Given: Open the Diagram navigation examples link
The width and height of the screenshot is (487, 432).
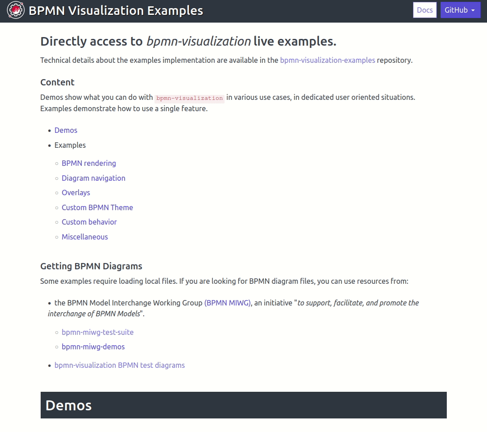Looking at the screenshot, I should pos(93,178).
